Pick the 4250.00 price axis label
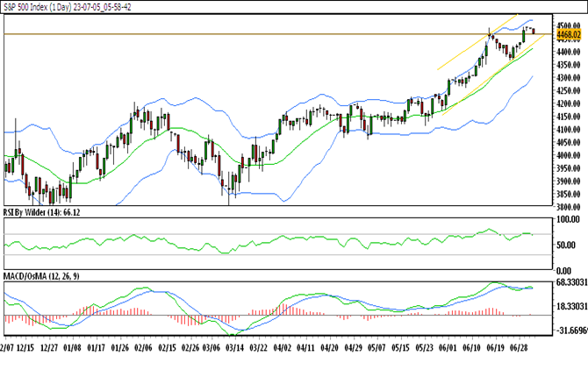588x370 pixels. tap(569, 90)
